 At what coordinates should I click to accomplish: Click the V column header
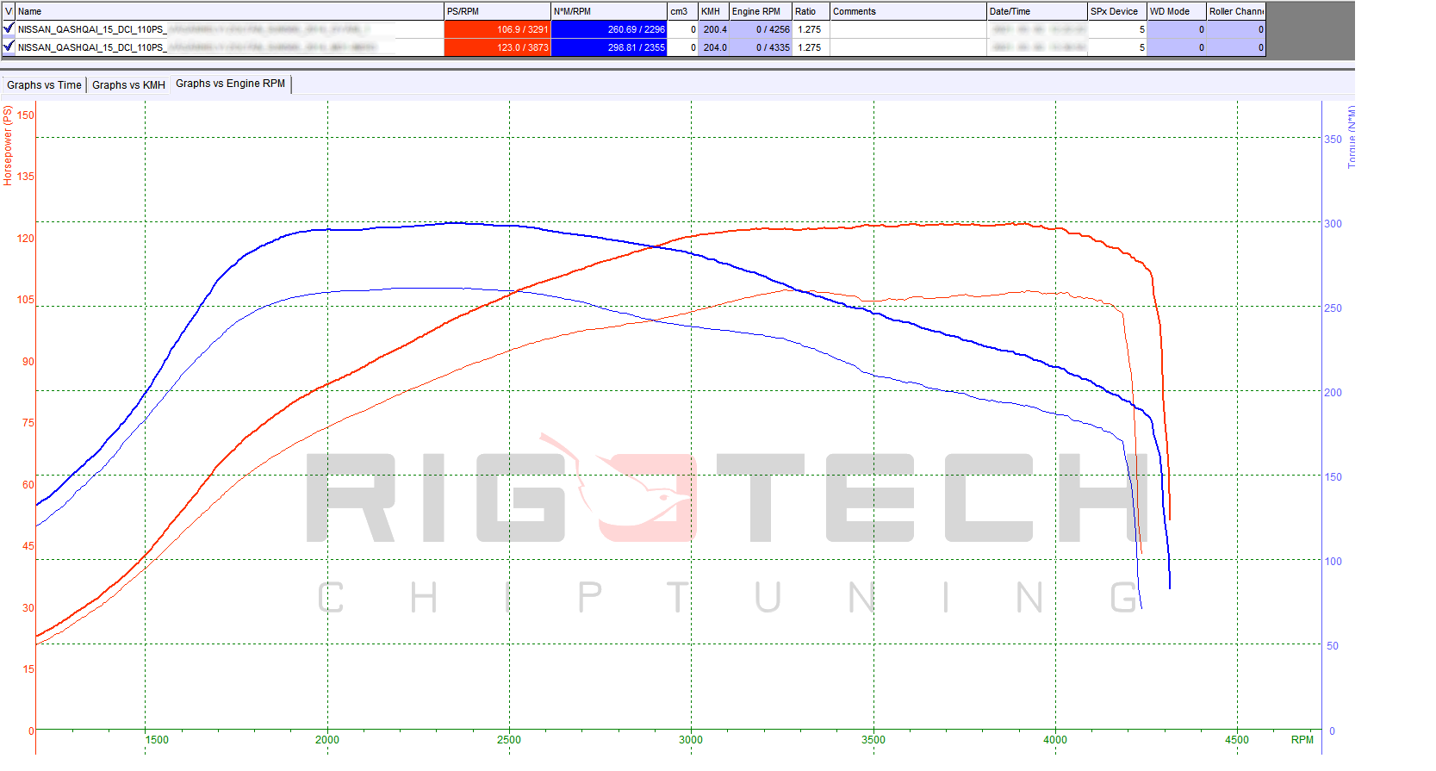pyautogui.click(x=9, y=11)
